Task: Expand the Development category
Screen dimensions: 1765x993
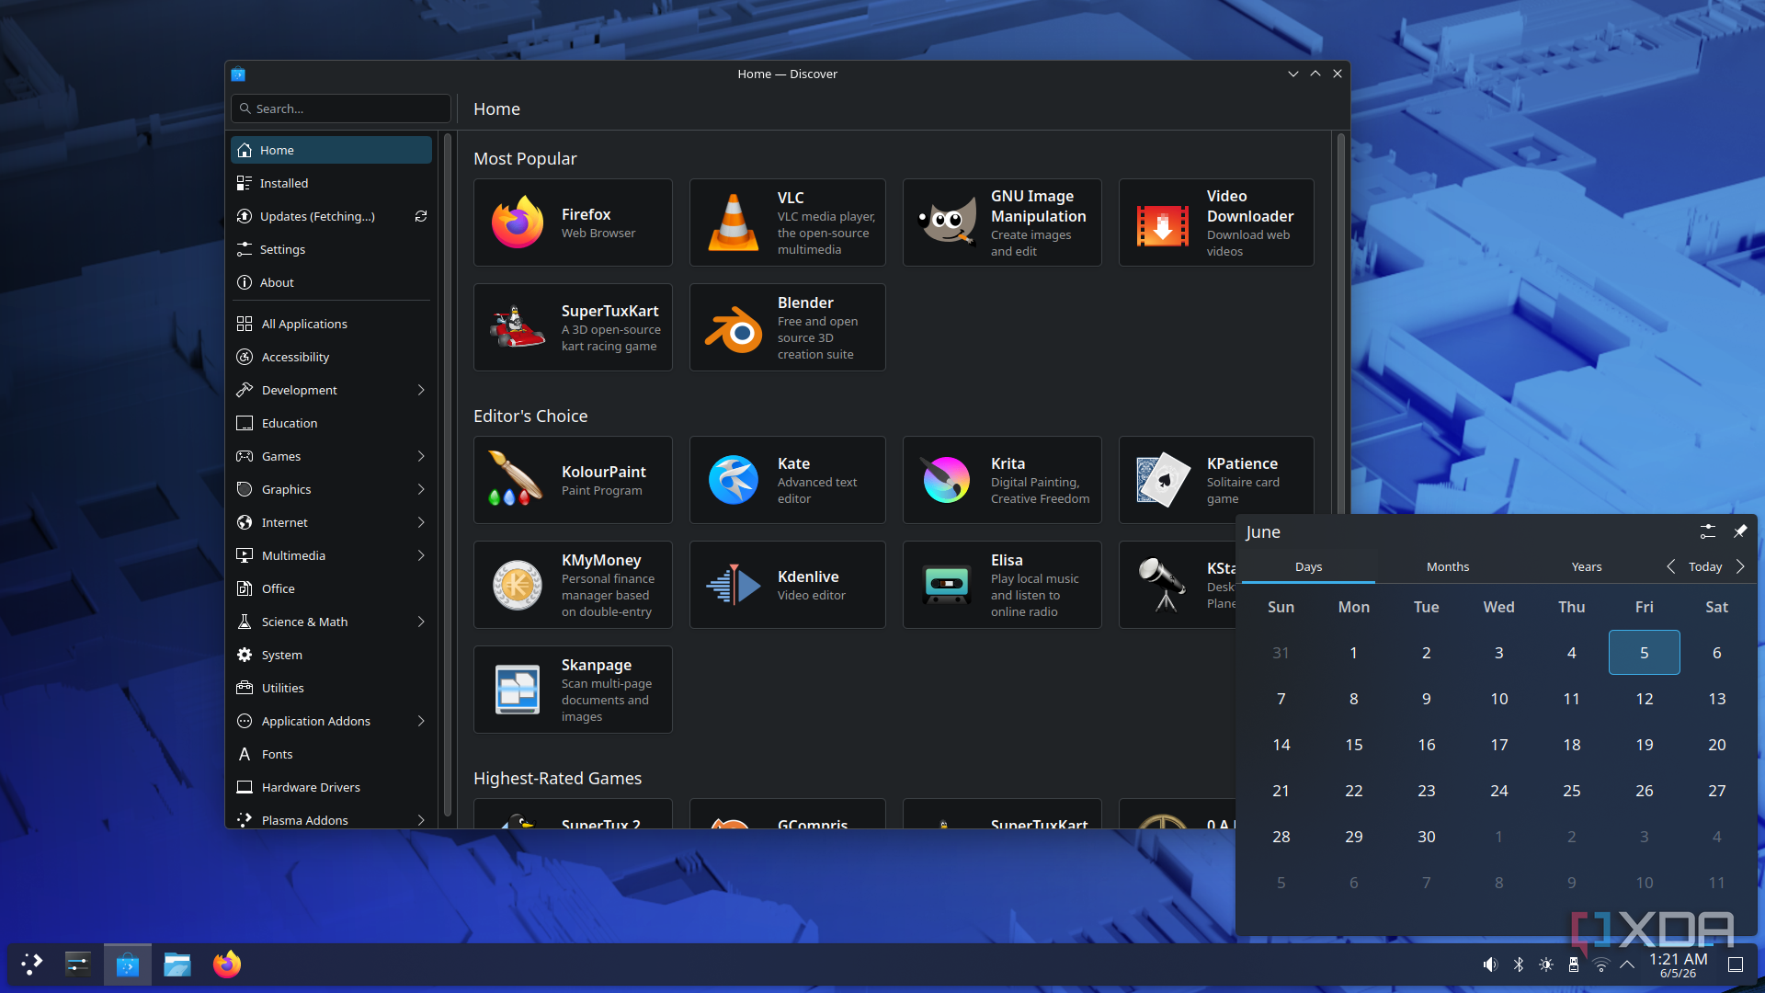Action: click(x=421, y=390)
